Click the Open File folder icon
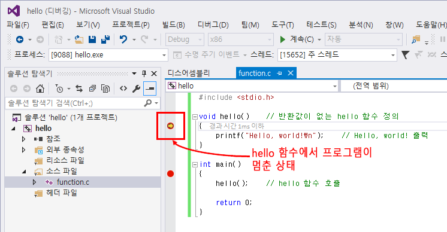 tap(79, 39)
